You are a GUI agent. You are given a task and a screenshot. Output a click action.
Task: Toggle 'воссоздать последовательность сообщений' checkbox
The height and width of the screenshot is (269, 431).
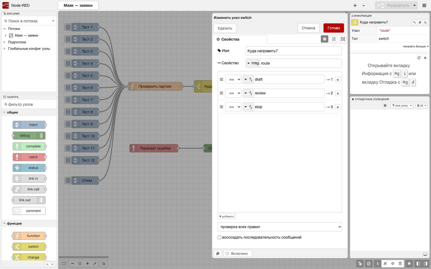pos(219,237)
